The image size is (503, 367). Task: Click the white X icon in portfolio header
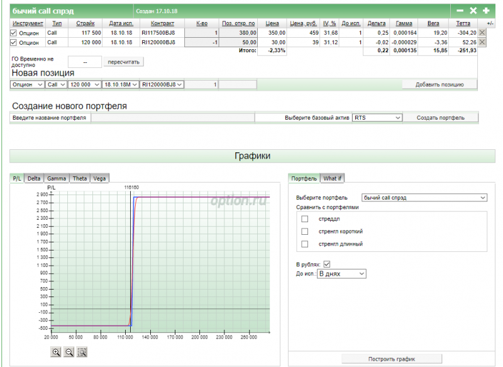click(473, 11)
